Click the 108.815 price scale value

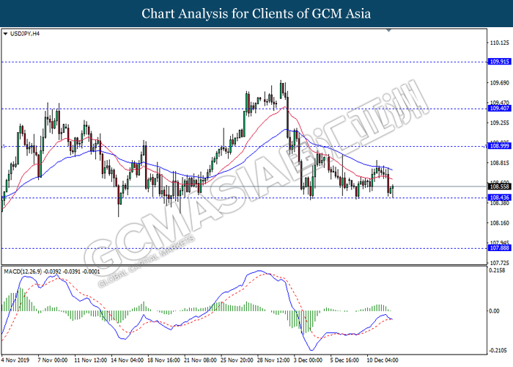pyautogui.click(x=500, y=163)
